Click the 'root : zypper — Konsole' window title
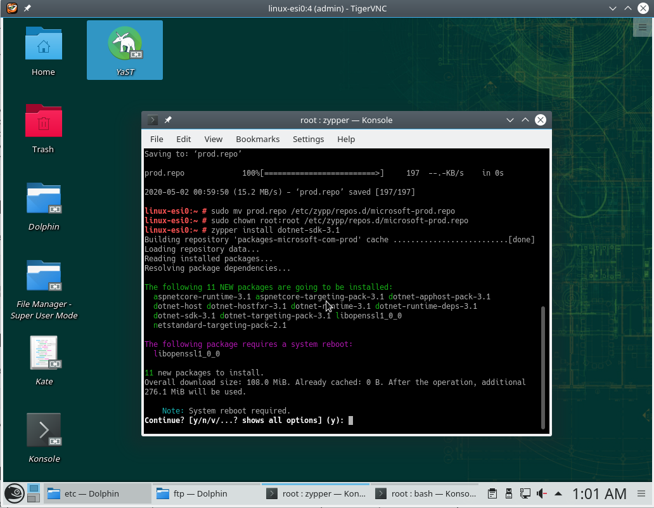Viewport: 654px width, 508px height. 346,120
